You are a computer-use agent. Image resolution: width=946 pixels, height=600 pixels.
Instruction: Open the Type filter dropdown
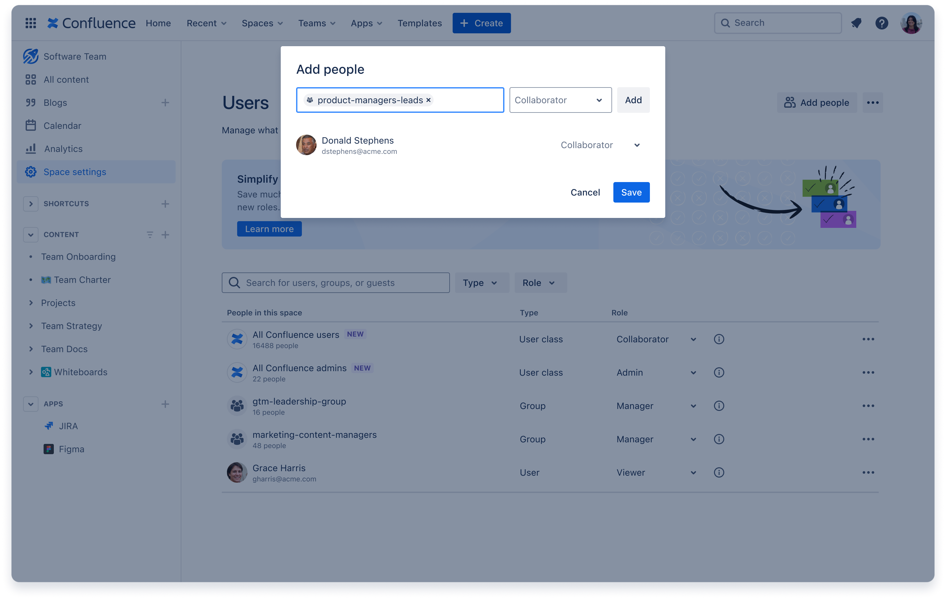(482, 282)
